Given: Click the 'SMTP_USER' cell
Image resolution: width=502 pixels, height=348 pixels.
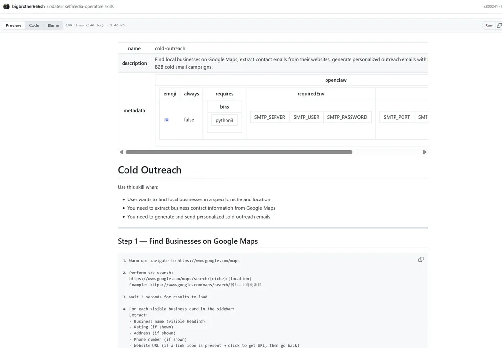Looking at the screenshot, I should click(306, 117).
